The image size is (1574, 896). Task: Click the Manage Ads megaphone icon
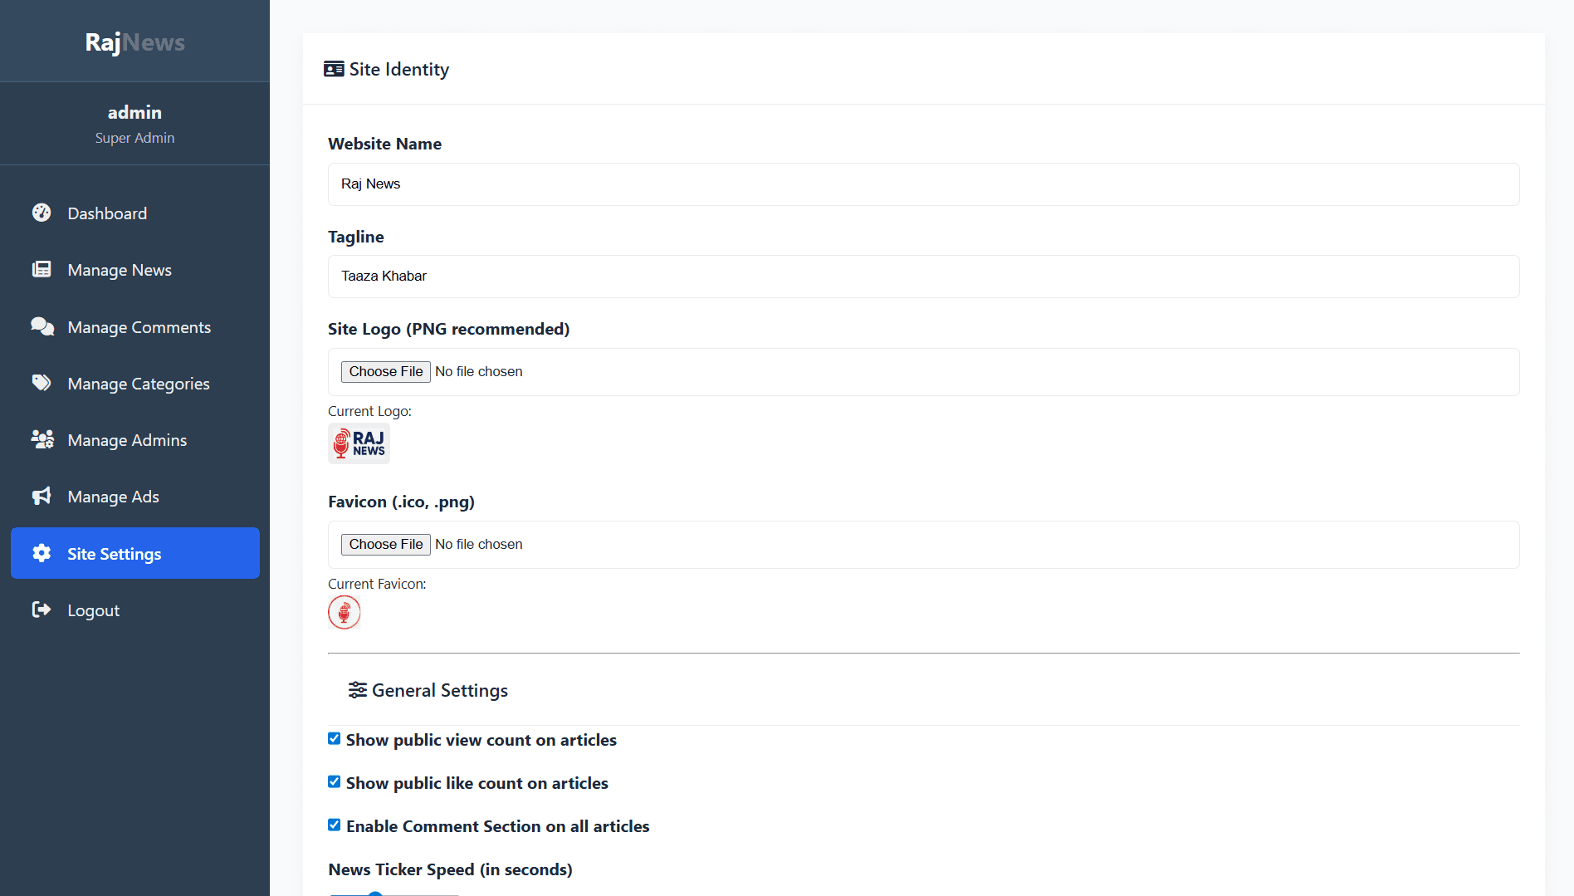[x=42, y=496]
